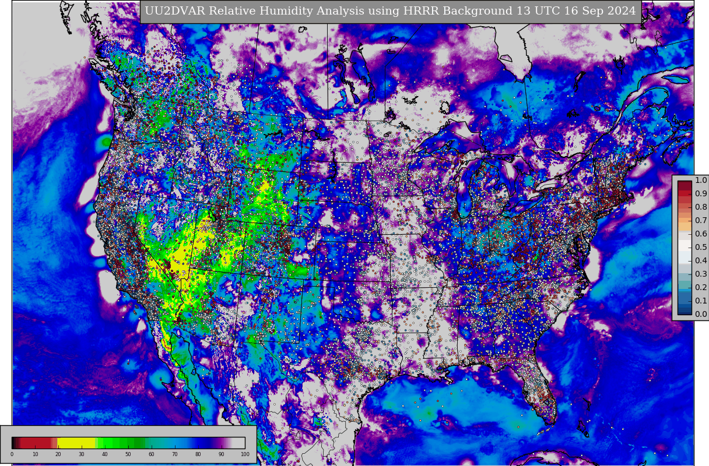Viewport: 709px width, 466px height.
Task: Pick the light gray end segment of humidity colorbar
Action: [x=238, y=443]
